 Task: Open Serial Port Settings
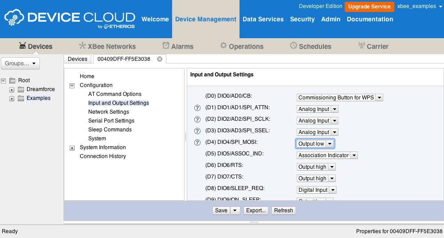pyautogui.click(x=111, y=121)
